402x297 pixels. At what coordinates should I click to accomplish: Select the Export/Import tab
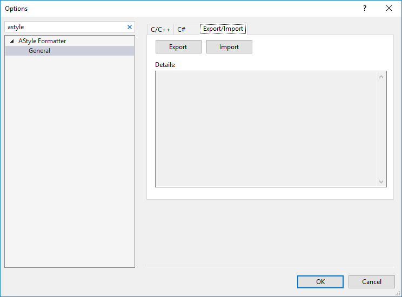click(x=223, y=29)
